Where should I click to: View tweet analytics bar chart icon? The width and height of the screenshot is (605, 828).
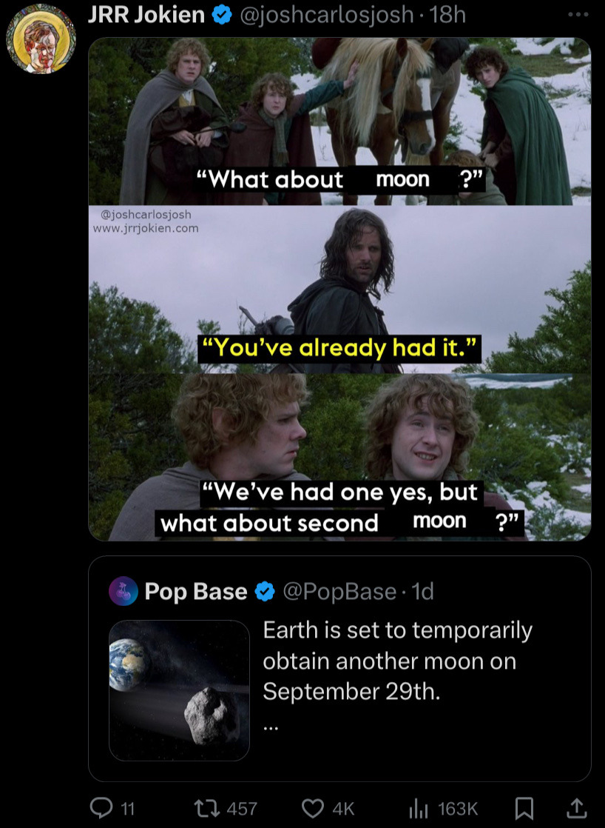click(x=419, y=808)
